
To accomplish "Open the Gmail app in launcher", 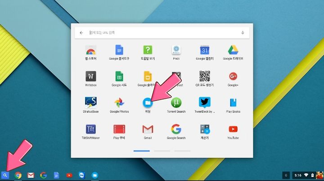I will pos(148,129).
